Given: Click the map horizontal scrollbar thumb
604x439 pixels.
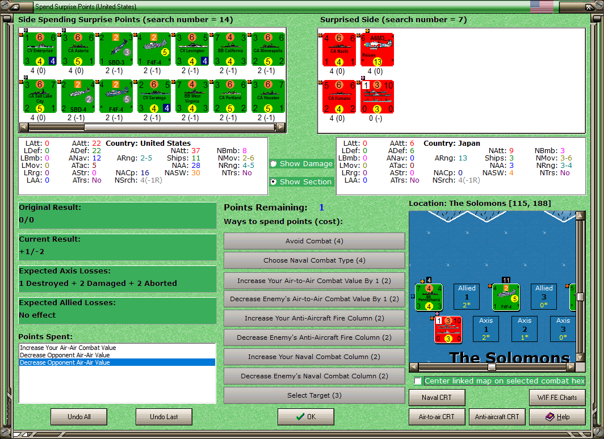Looking at the screenshot, I should [492, 367].
